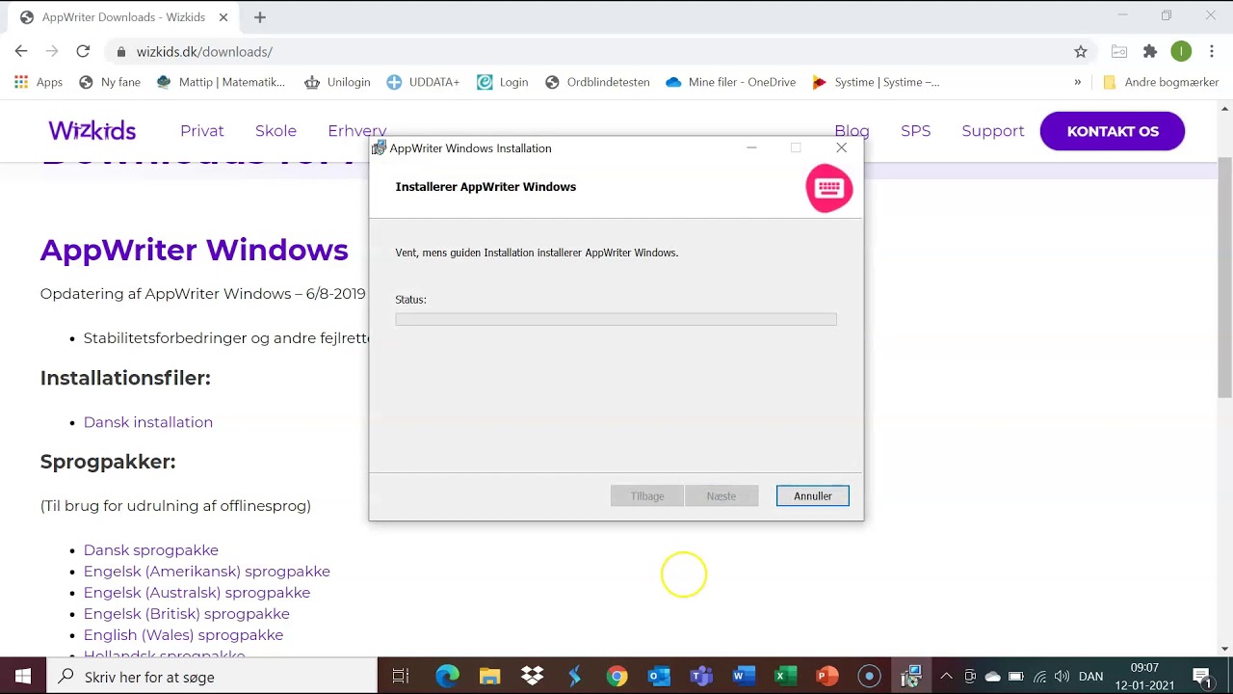Launch Microsoft Edge from the taskbar
The height and width of the screenshot is (694, 1233).
click(448, 677)
